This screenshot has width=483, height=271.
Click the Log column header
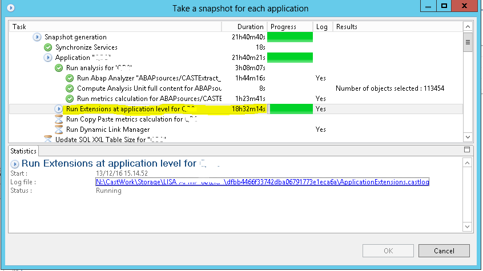[323, 27]
